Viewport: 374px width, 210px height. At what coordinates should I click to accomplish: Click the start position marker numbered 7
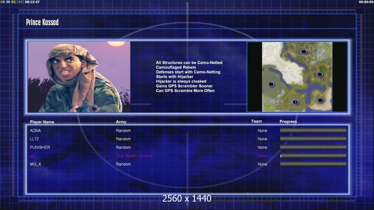tap(295, 102)
